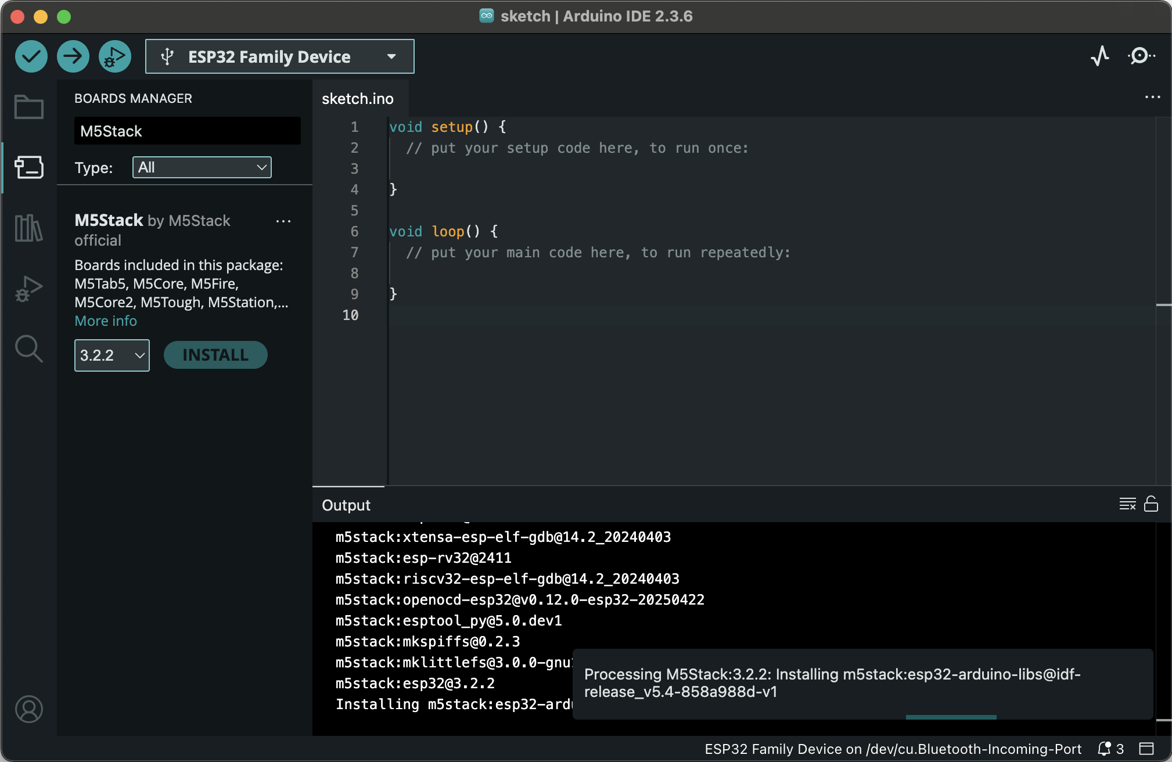The height and width of the screenshot is (762, 1172).
Task: Open the M5Stack package more options menu
Action: (283, 221)
